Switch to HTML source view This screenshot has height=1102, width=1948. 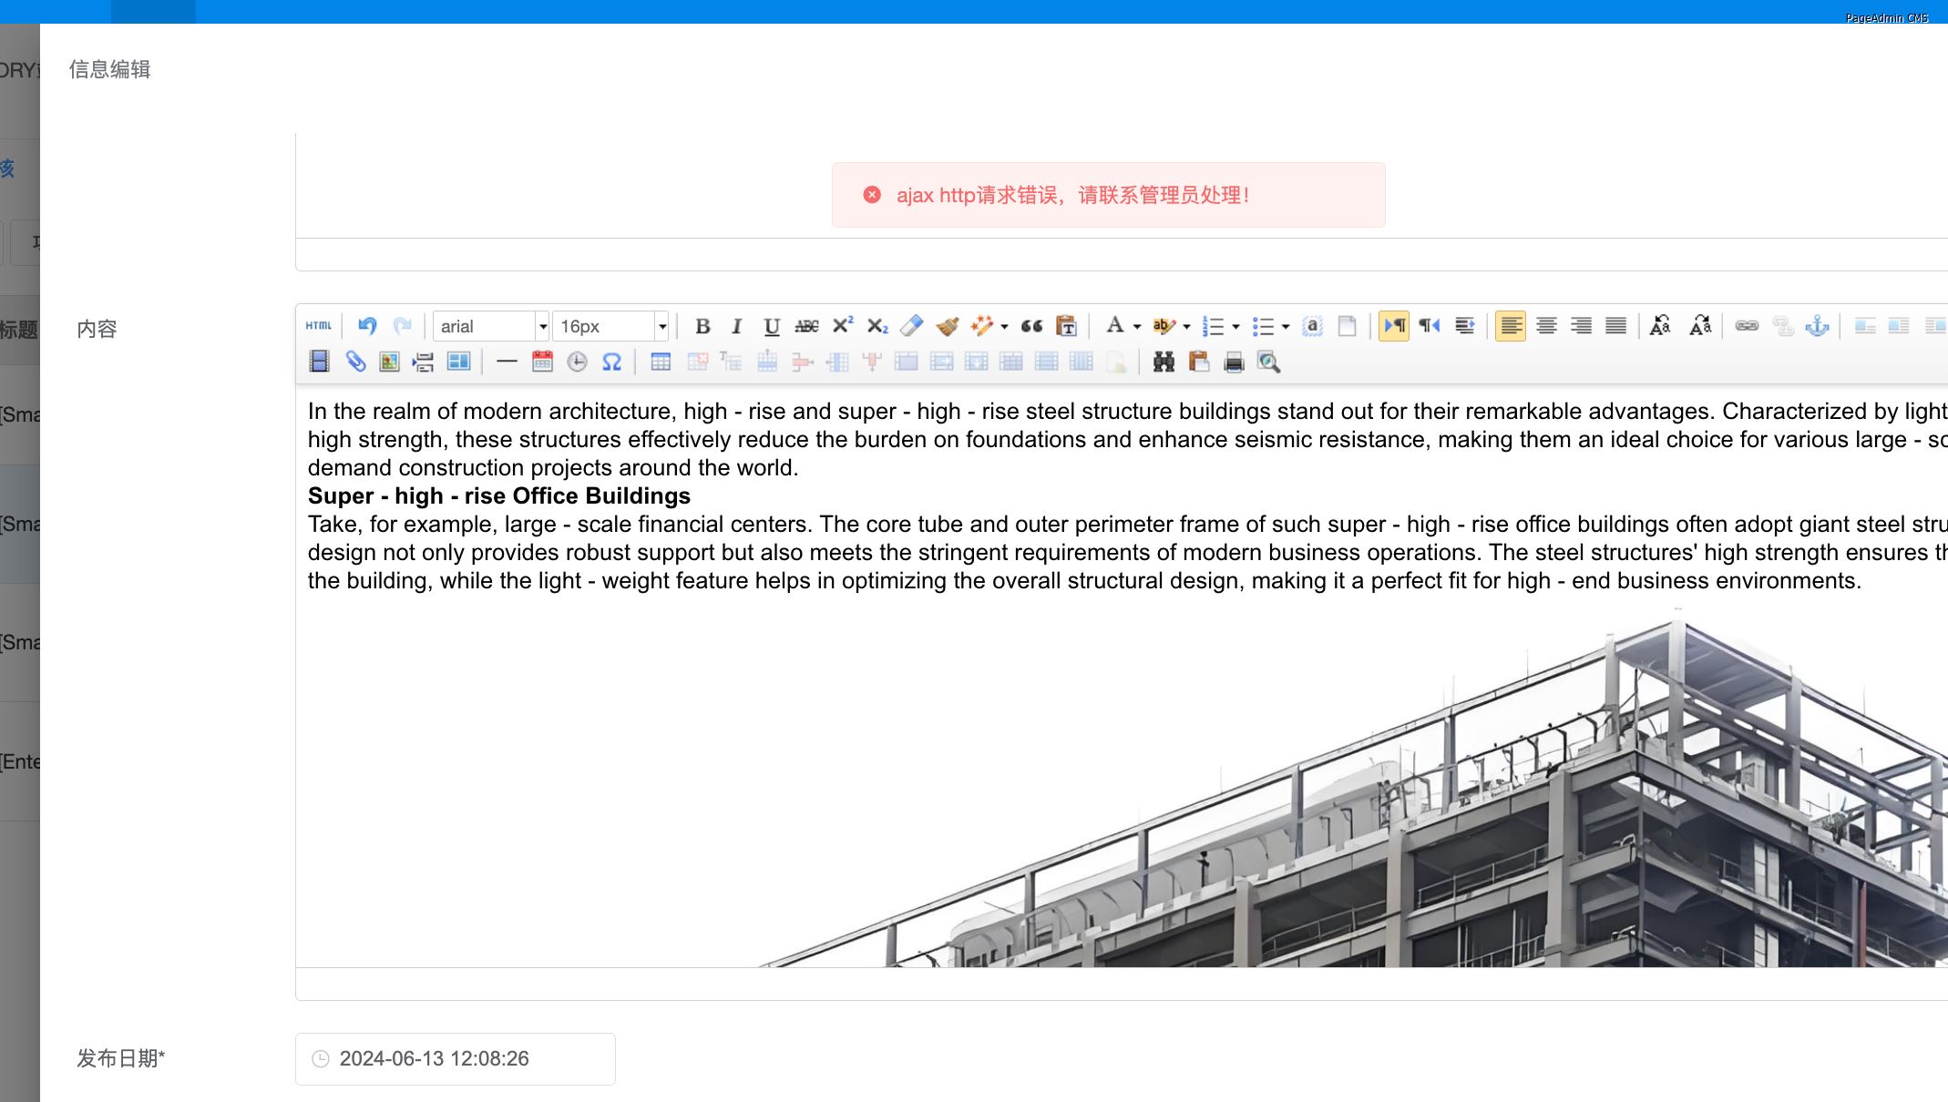[x=319, y=326]
